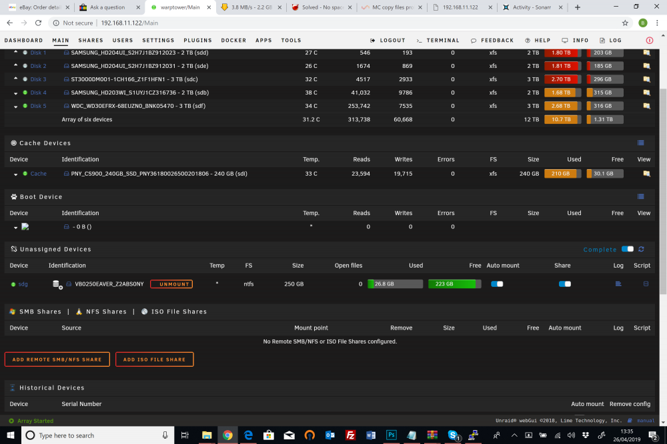Click Logout in the top bar
Viewport: 667px width, 444px height.
(x=388, y=41)
